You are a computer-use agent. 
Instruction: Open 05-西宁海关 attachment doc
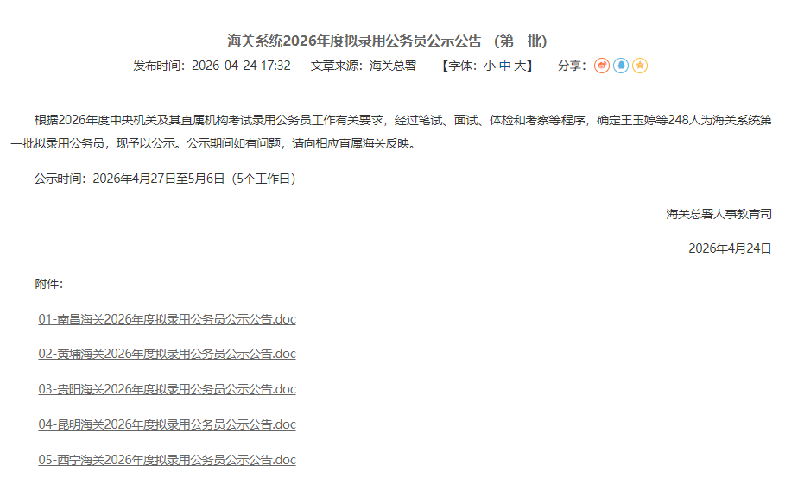point(168,460)
